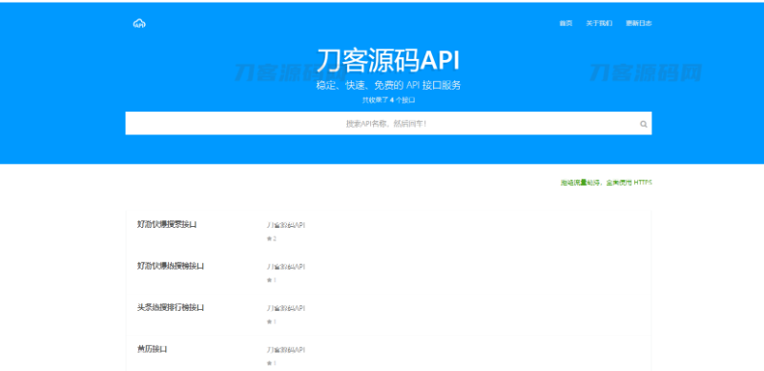Open the 好游快爆搜索接口 entry
Screen dimensions: 764x371
tap(167, 224)
